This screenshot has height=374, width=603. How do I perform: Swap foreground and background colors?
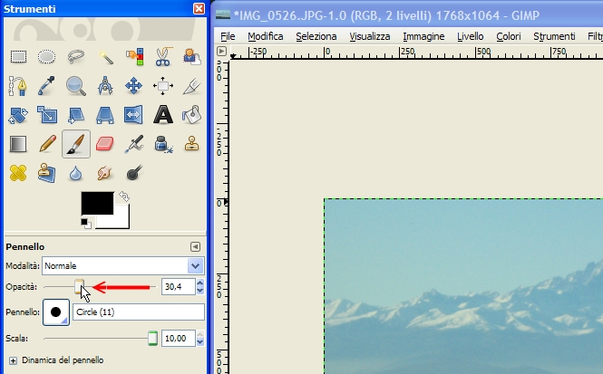(x=124, y=197)
